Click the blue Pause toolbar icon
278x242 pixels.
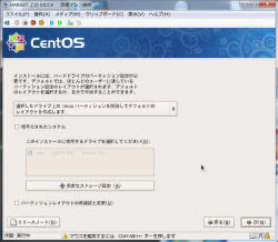click(x=51, y=23)
